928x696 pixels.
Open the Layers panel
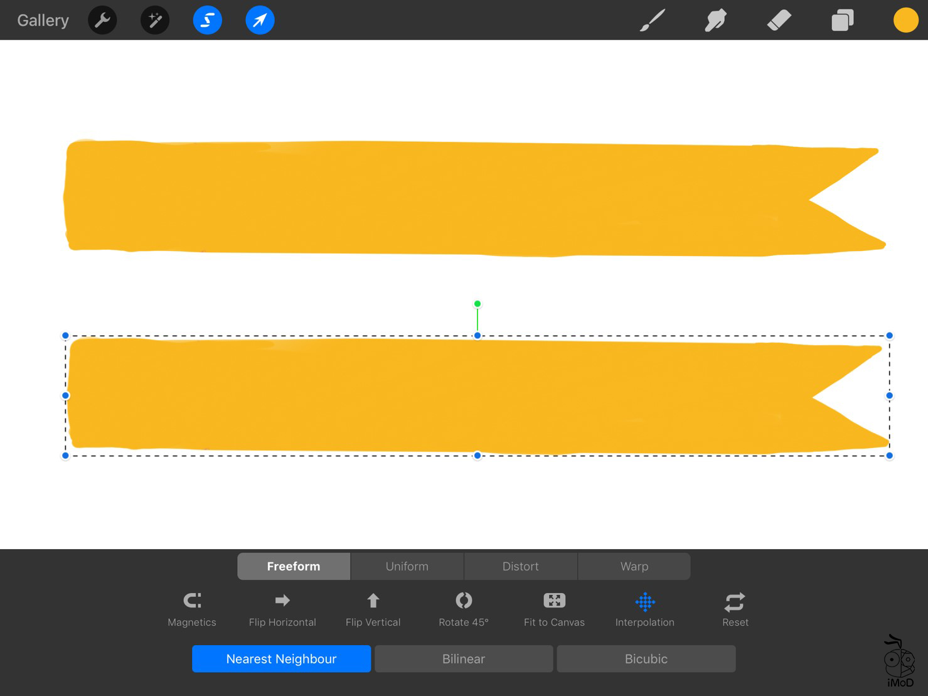click(x=842, y=19)
